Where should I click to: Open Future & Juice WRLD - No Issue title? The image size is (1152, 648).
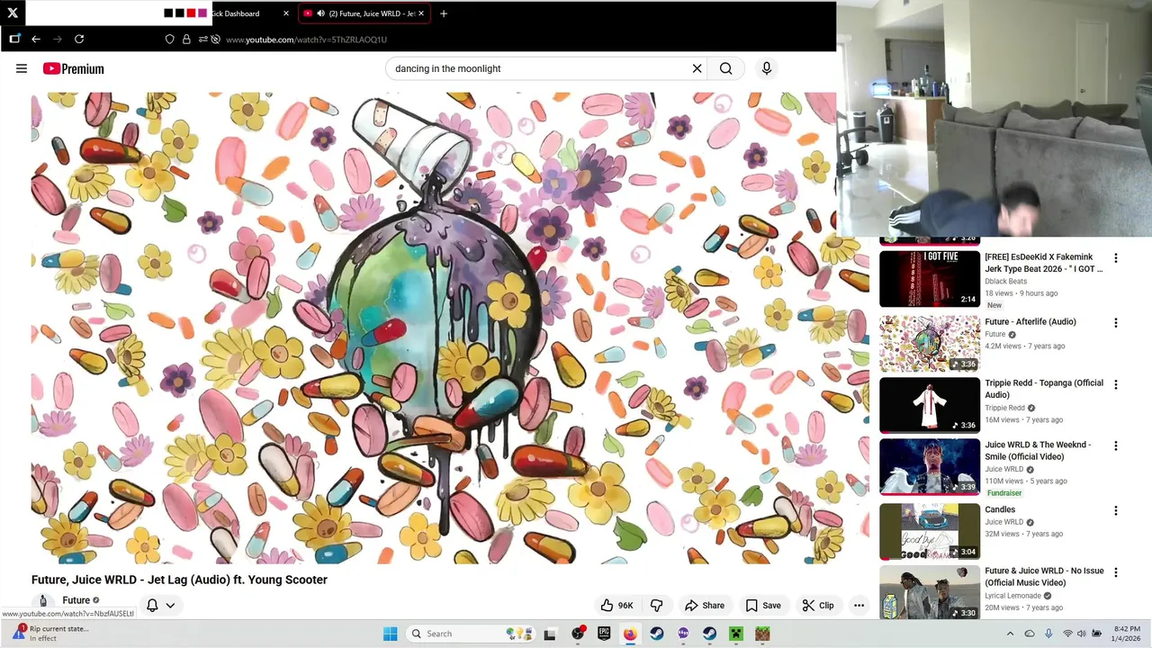click(1044, 577)
